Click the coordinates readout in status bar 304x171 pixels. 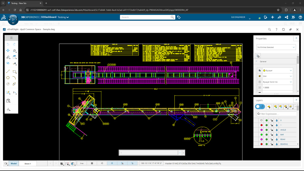point(151,163)
